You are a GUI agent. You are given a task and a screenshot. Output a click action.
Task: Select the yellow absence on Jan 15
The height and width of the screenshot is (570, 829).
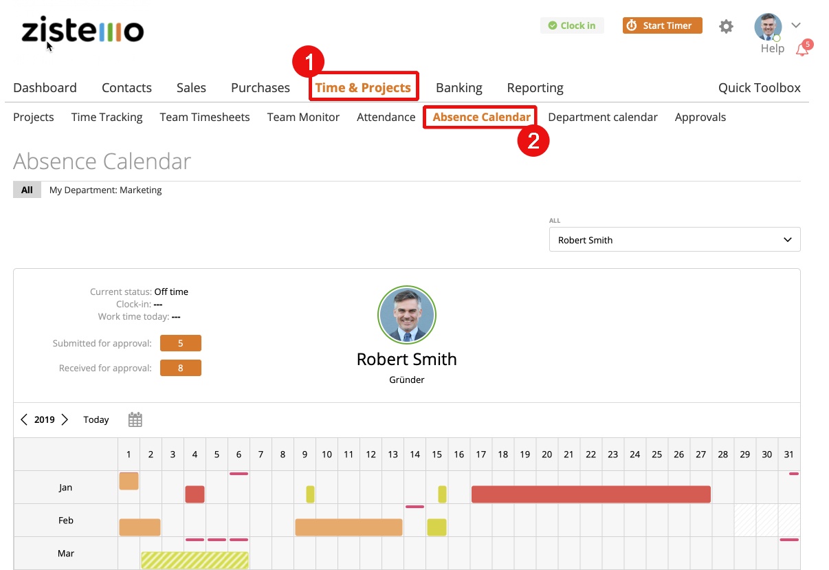coord(442,494)
